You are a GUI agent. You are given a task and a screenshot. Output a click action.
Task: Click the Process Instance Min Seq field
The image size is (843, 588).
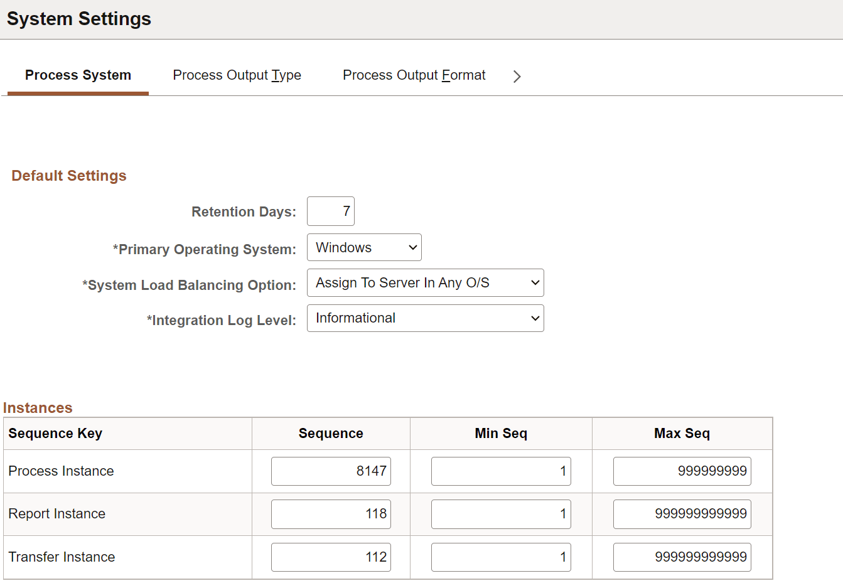[x=500, y=471]
